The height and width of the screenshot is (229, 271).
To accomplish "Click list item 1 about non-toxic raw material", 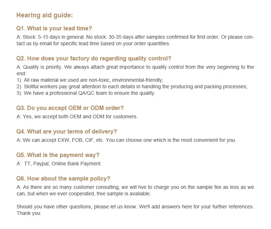I will 90,80.
